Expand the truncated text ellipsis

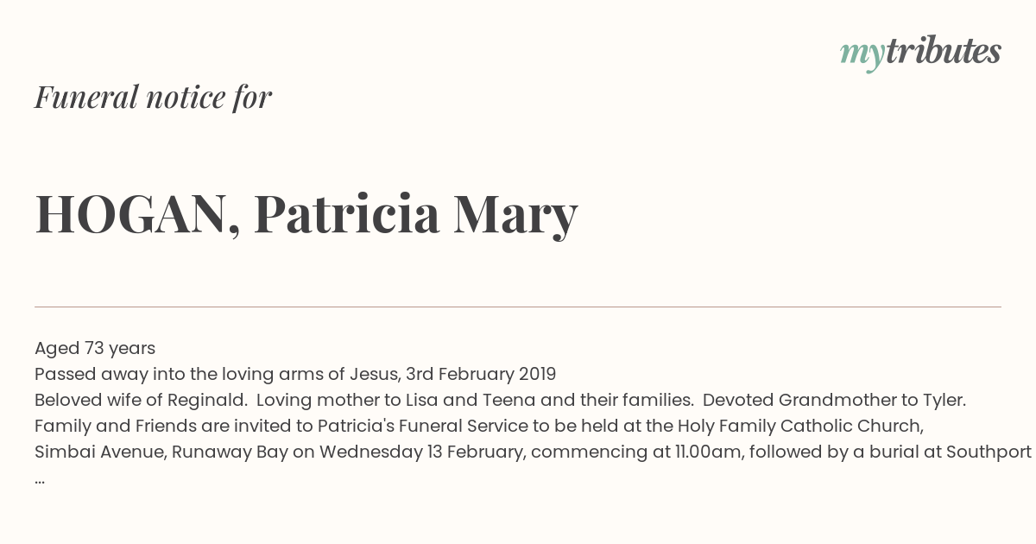40,480
